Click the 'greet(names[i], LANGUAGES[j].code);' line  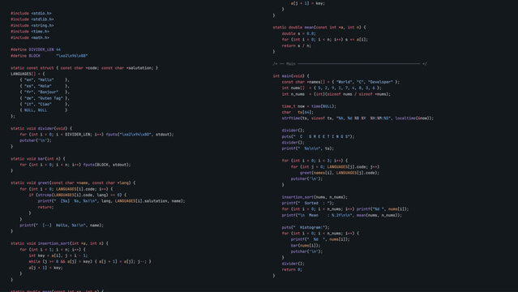coord(340,173)
